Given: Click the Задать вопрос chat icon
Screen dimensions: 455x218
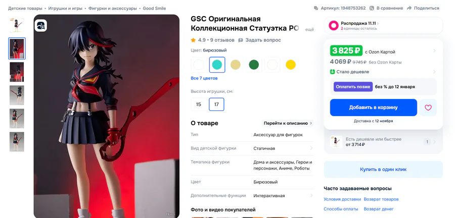Looking at the screenshot, I should click(x=241, y=40).
